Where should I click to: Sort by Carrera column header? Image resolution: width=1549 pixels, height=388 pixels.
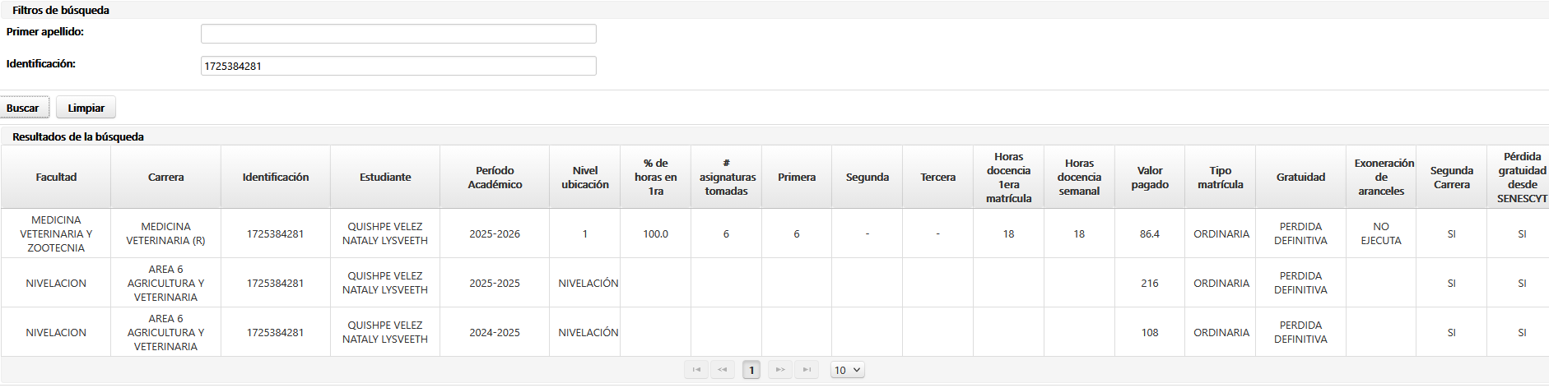point(165,177)
